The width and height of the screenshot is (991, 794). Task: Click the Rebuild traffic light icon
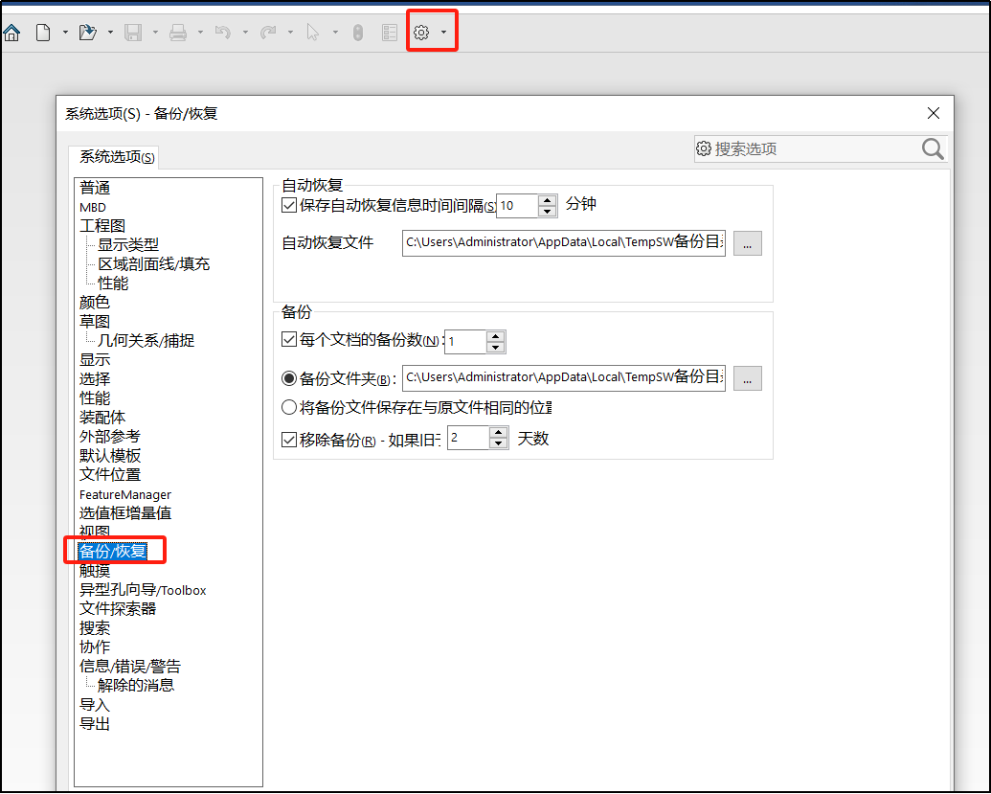click(357, 33)
